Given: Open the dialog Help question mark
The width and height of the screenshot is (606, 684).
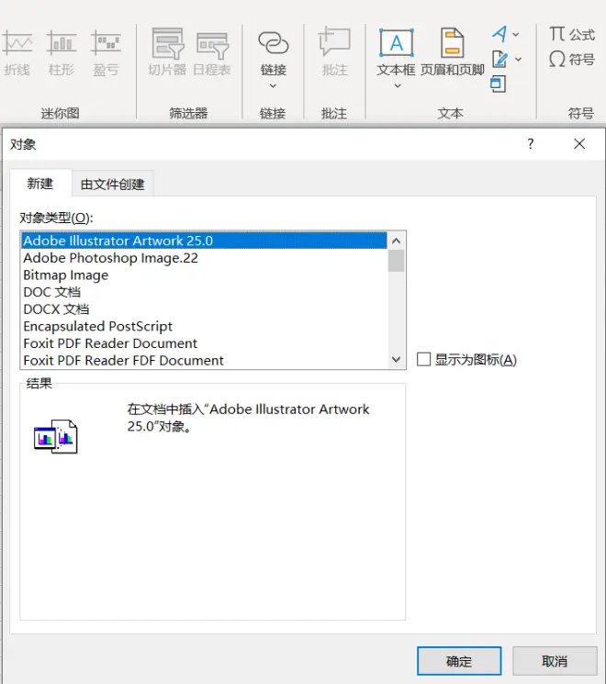Looking at the screenshot, I should pos(530,143).
